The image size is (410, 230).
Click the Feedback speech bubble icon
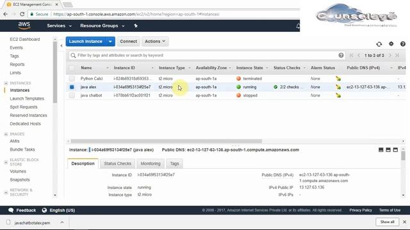coord(11,210)
